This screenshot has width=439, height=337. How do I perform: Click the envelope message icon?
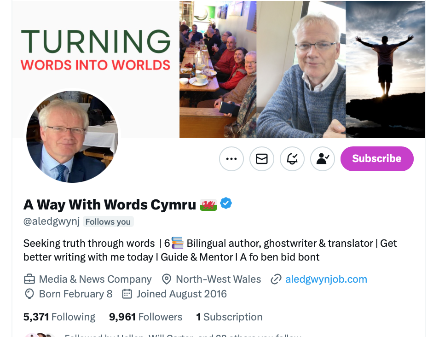click(x=262, y=159)
